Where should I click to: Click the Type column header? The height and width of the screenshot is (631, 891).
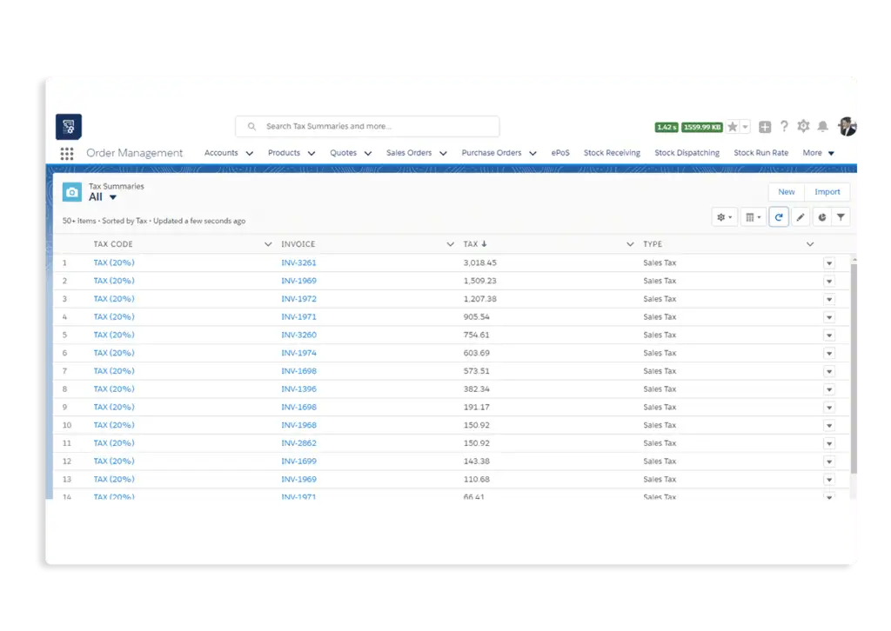click(x=653, y=244)
